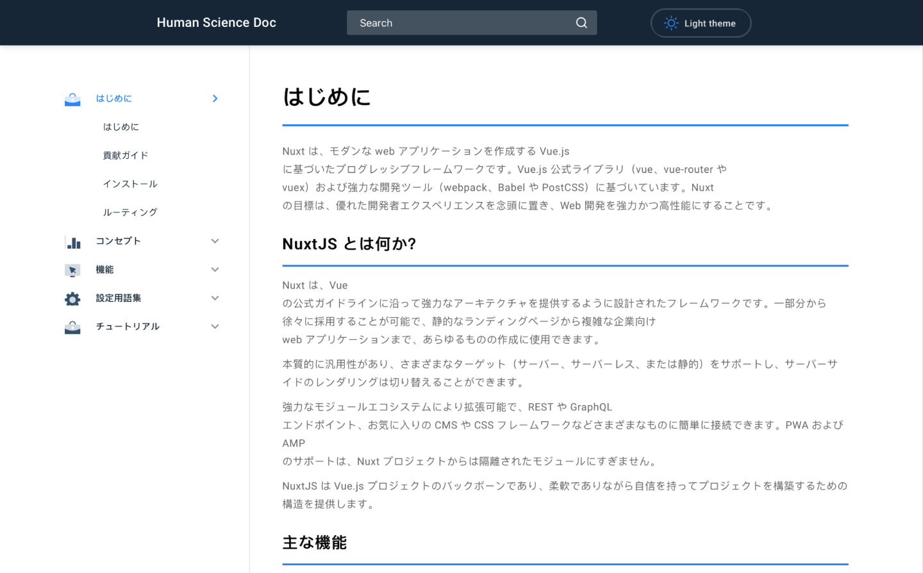Expand the 機能 section chevron

(215, 270)
